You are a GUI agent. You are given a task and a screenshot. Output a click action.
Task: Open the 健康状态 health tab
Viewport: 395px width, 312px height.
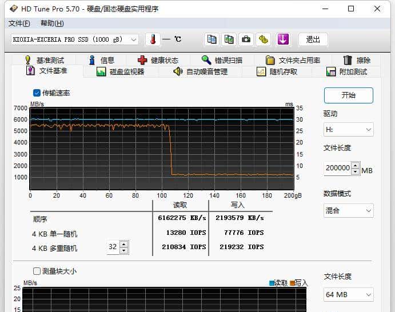[x=158, y=60]
